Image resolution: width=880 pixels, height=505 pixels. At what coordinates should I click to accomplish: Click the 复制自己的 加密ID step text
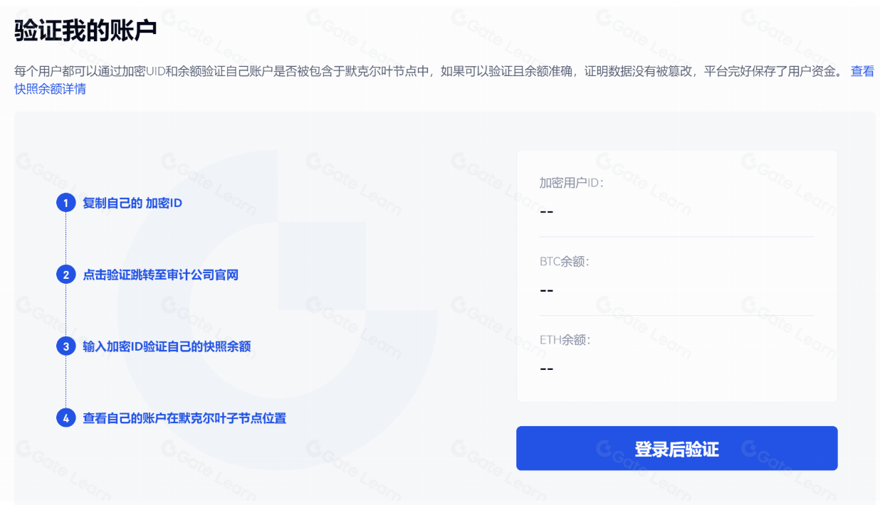click(x=132, y=203)
